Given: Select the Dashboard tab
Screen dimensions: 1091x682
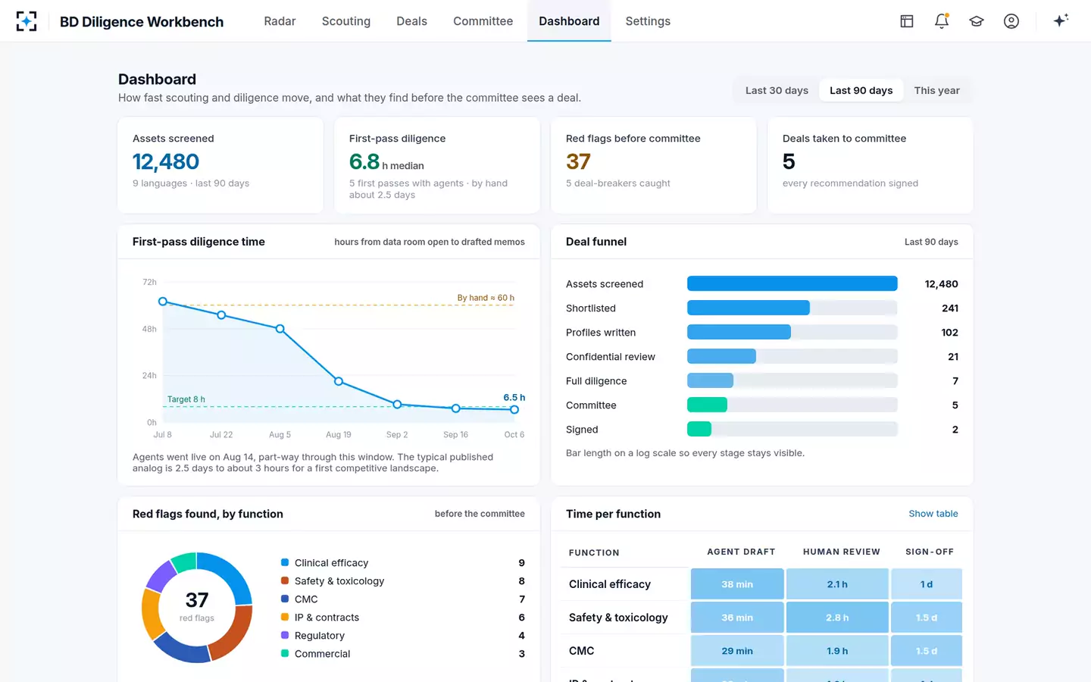Looking at the screenshot, I should tap(569, 21).
